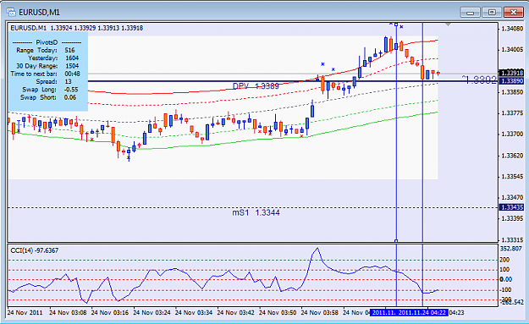
Task: Click the Range Today value 516
Action: click(70, 50)
